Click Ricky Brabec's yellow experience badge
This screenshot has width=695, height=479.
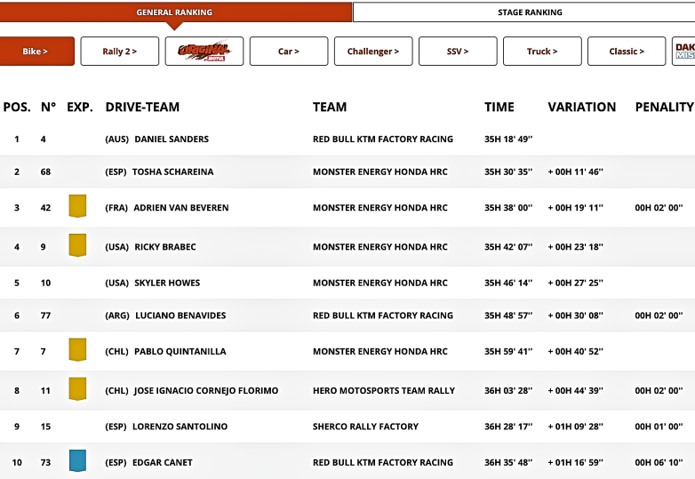pyautogui.click(x=77, y=246)
